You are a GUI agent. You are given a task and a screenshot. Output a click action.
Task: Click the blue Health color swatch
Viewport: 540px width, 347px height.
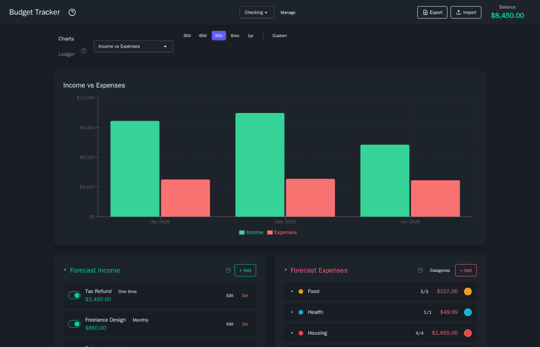(x=468, y=312)
